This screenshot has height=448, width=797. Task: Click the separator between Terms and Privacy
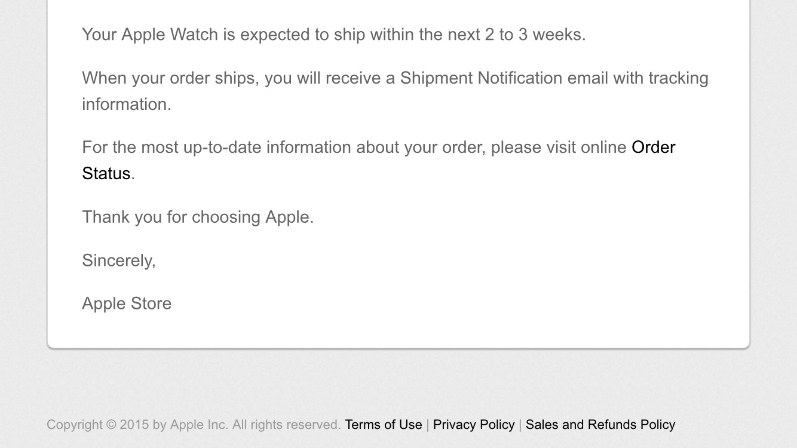pyautogui.click(x=427, y=425)
